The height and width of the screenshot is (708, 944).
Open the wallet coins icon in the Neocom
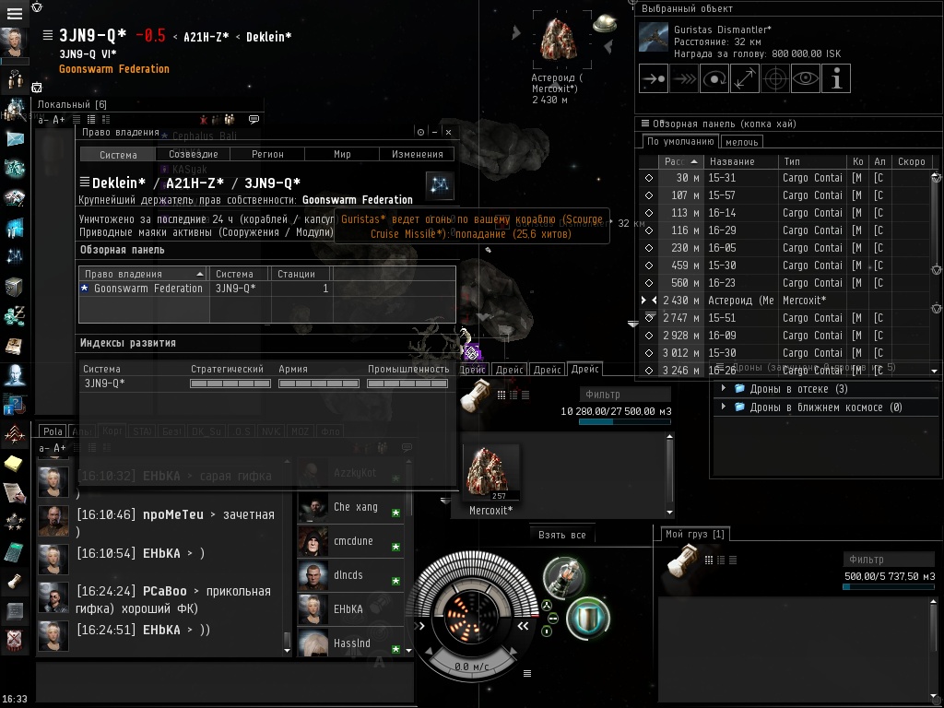[14, 315]
